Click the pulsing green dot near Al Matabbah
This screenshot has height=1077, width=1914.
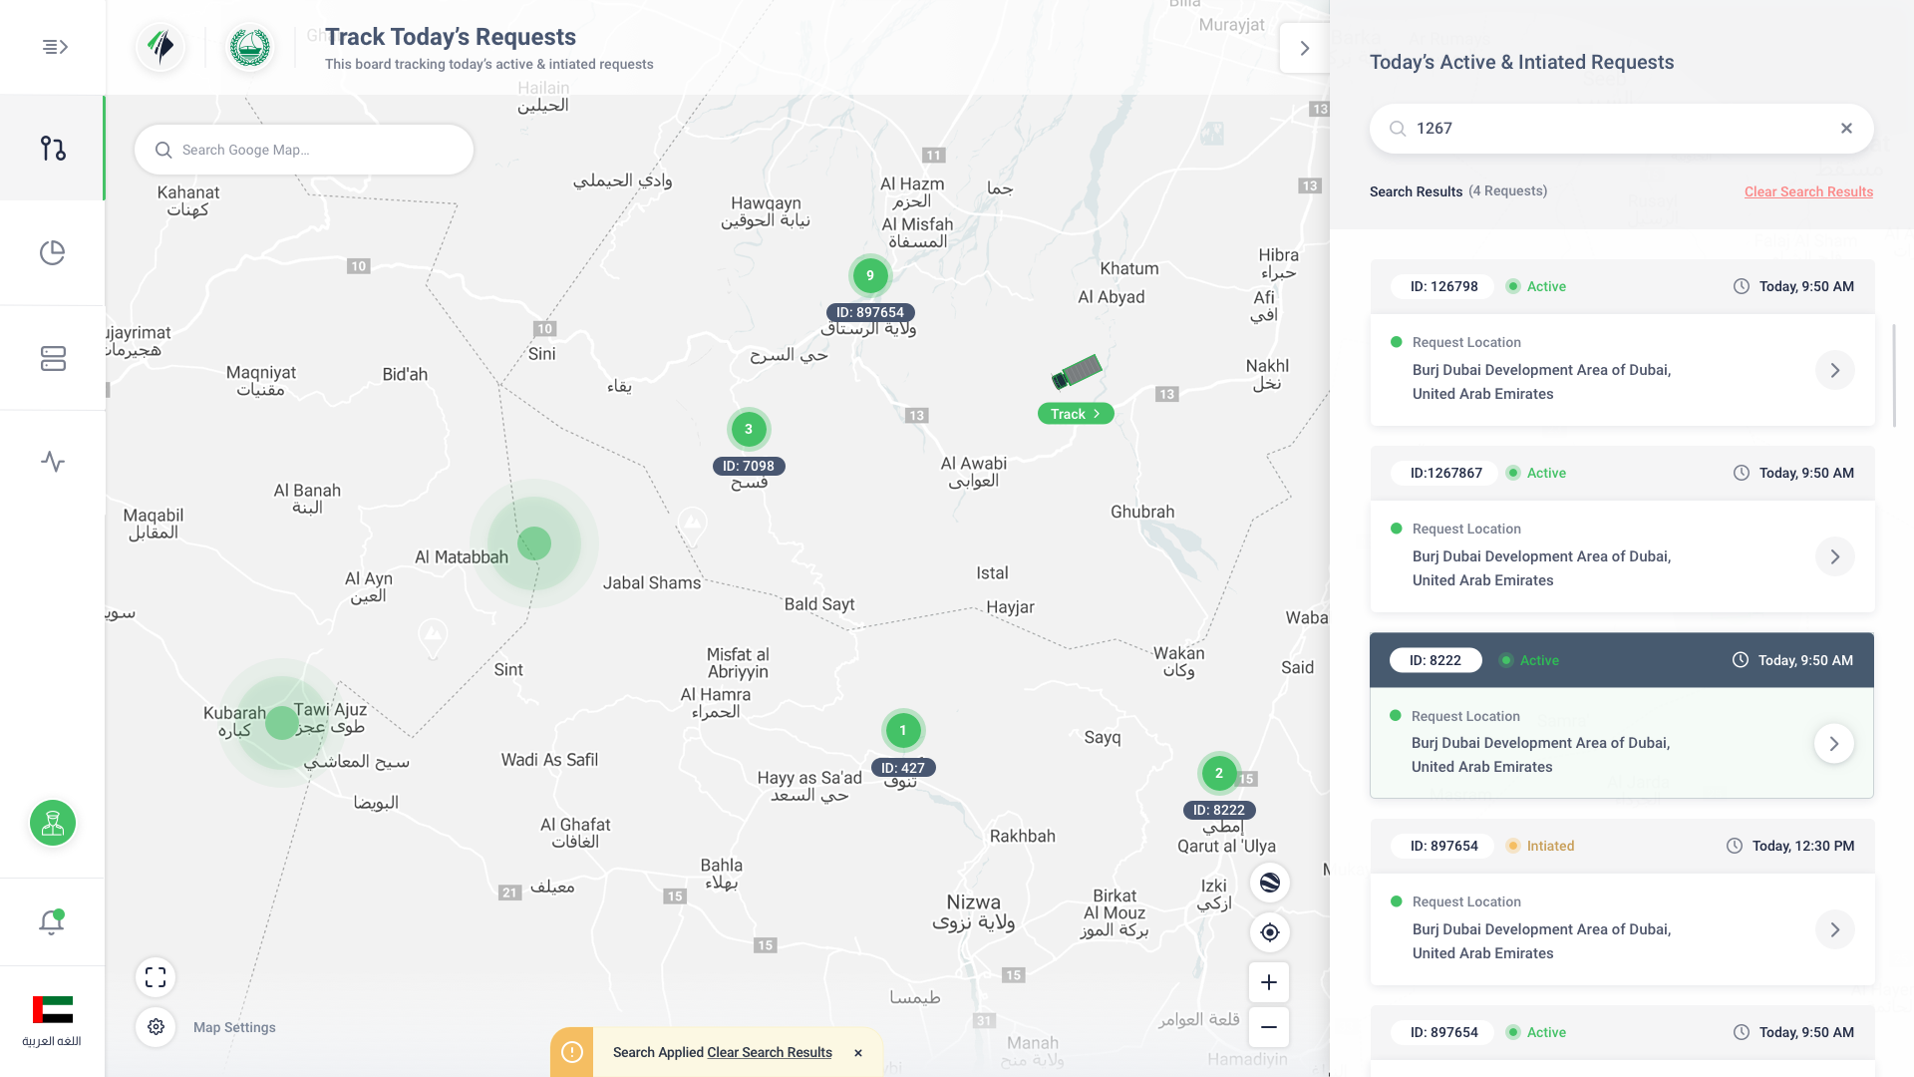pyautogui.click(x=534, y=543)
